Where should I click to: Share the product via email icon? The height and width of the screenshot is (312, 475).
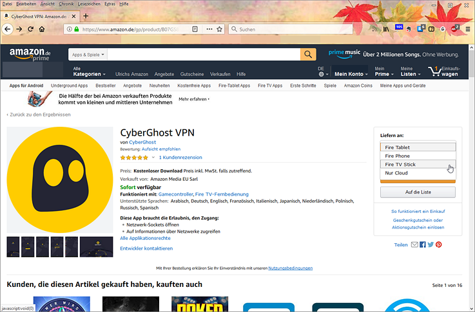pyautogui.click(x=414, y=244)
